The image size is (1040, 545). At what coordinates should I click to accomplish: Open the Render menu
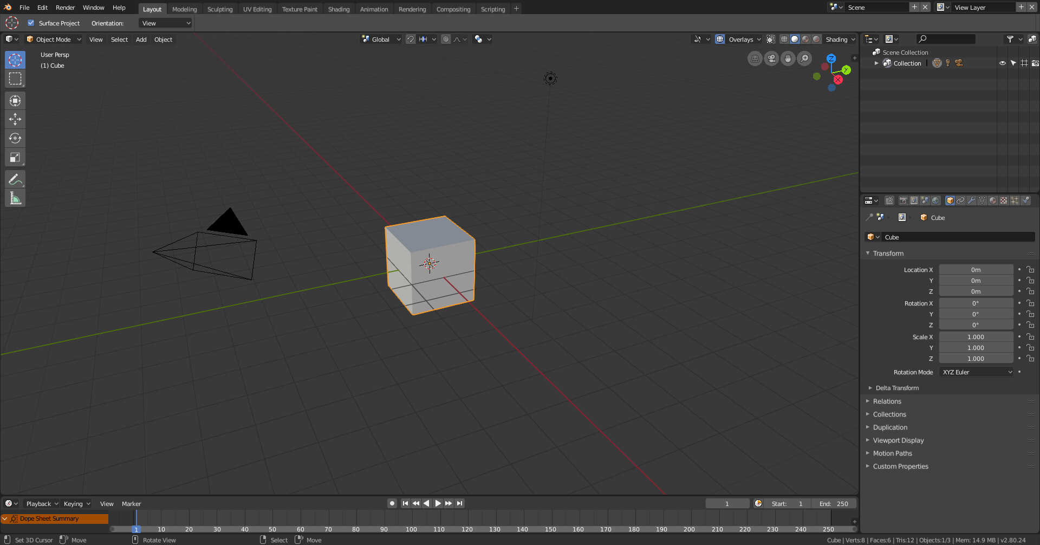click(65, 8)
